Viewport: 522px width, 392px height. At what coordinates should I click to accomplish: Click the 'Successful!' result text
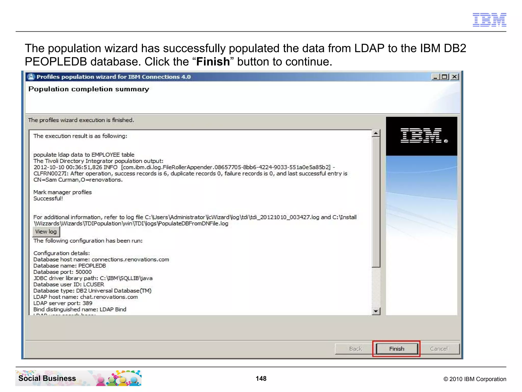coord(48,199)
